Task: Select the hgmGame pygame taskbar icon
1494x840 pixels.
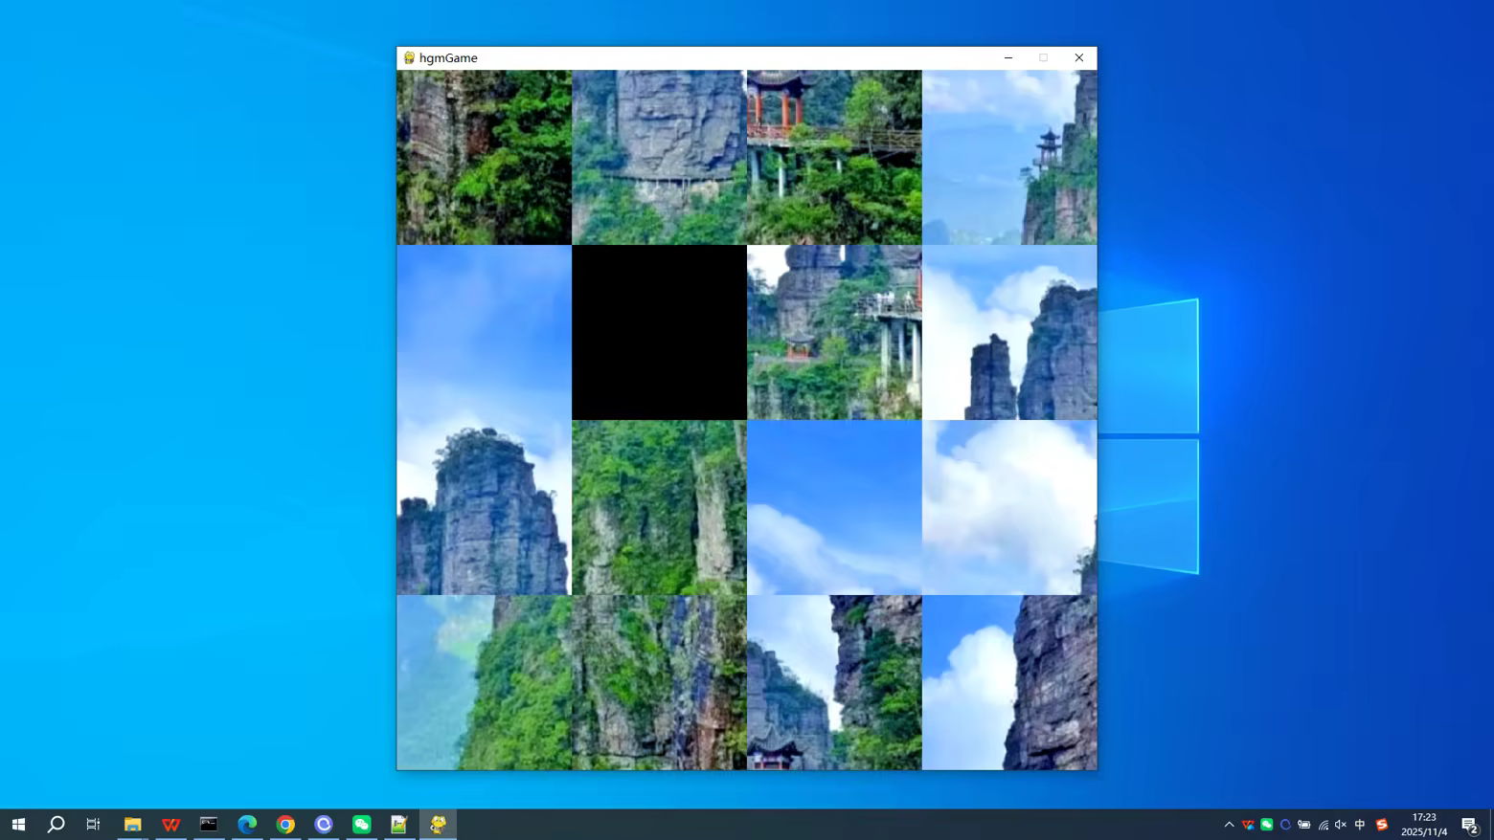Action: (438, 824)
